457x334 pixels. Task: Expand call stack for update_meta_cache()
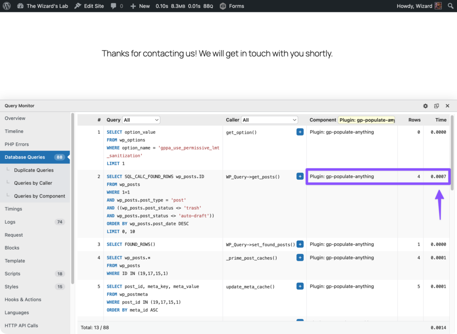pos(300,286)
